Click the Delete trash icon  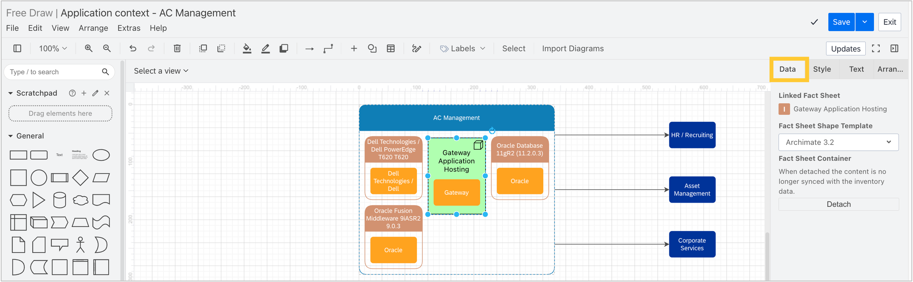click(x=177, y=48)
